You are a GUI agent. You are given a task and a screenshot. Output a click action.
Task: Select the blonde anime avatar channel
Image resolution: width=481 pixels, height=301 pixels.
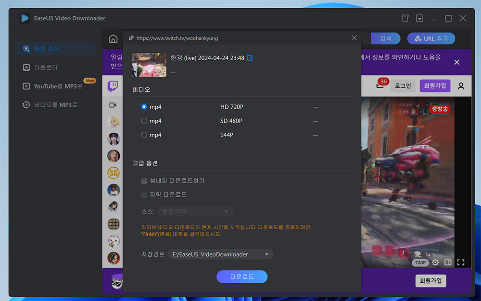[x=114, y=122]
